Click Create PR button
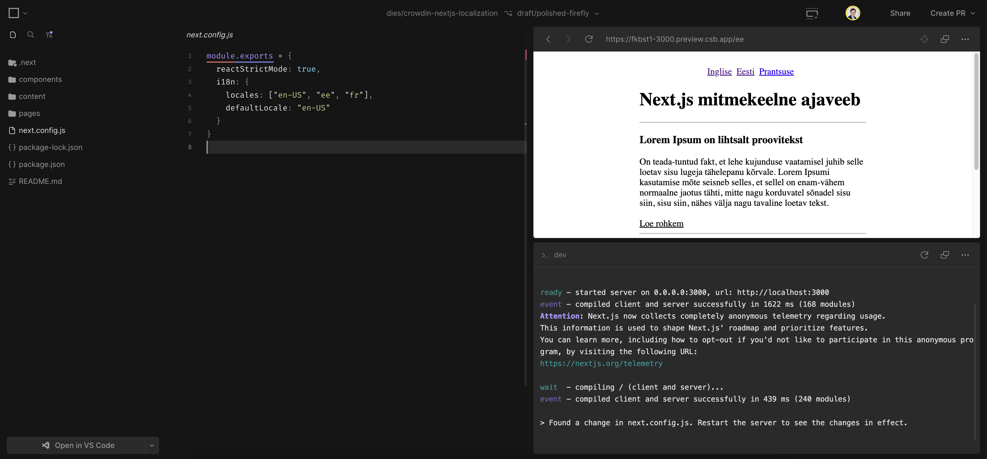987x459 pixels. (x=948, y=13)
